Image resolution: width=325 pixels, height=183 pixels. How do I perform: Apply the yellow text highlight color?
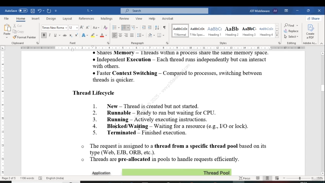click(x=93, y=35)
